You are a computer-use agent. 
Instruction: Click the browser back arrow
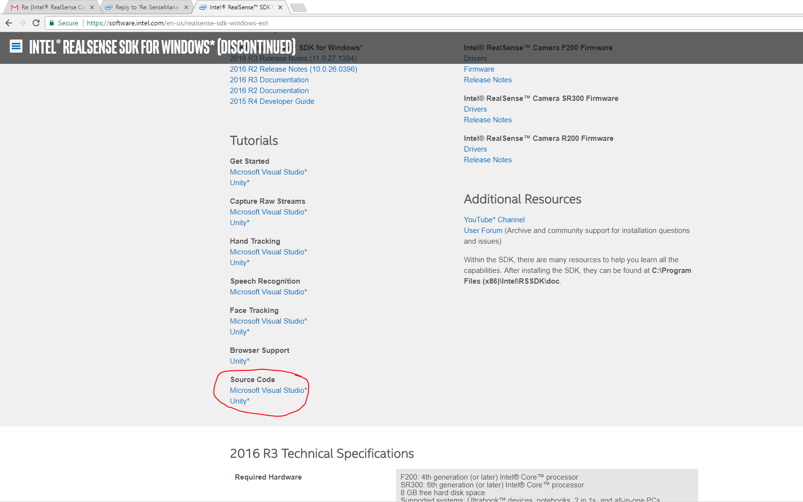tap(9, 23)
